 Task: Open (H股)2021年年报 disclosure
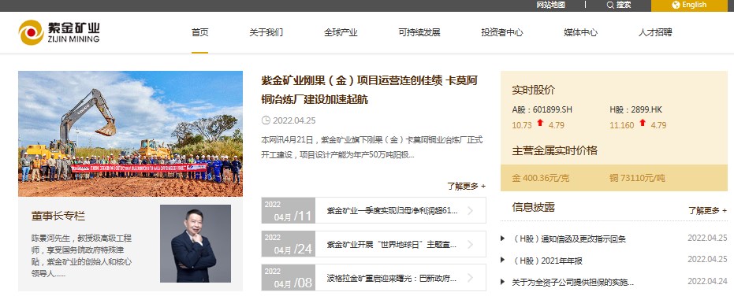pos(548,261)
